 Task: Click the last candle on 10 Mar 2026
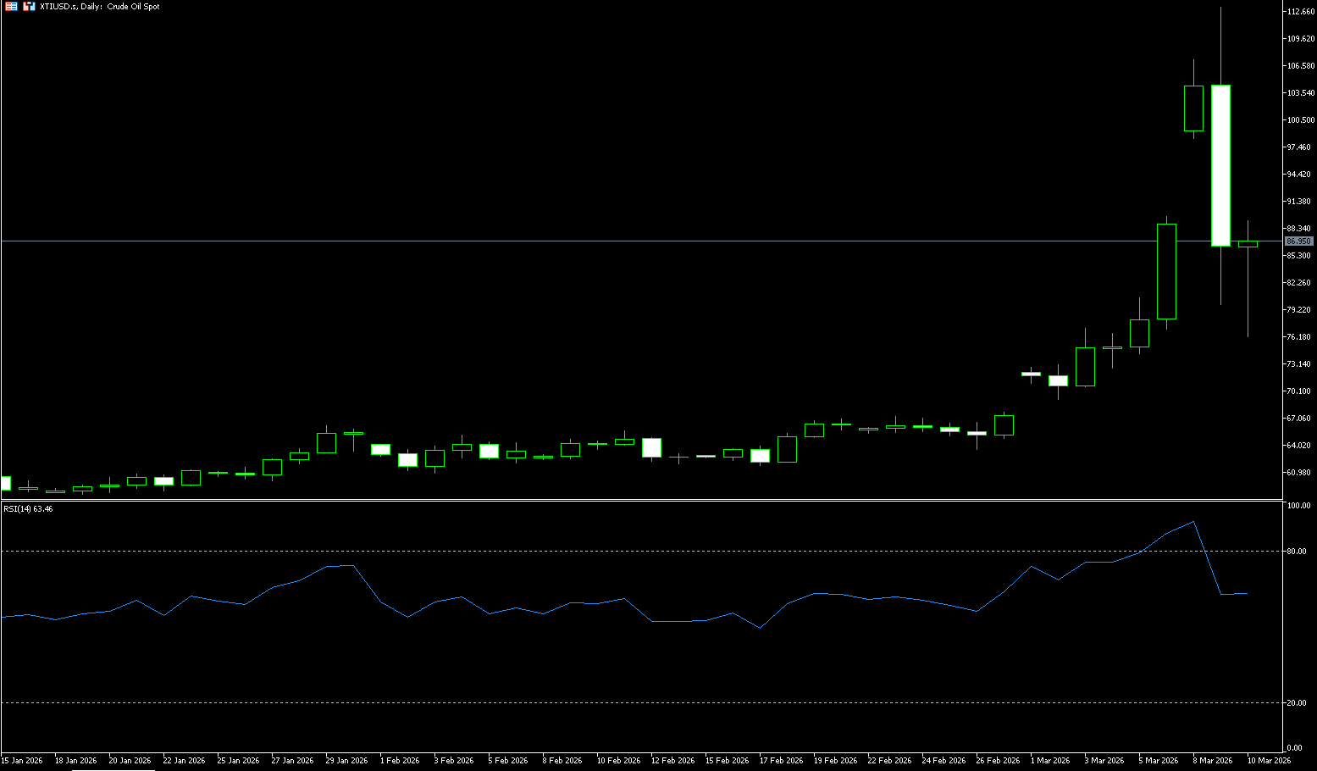(1248, 244)
